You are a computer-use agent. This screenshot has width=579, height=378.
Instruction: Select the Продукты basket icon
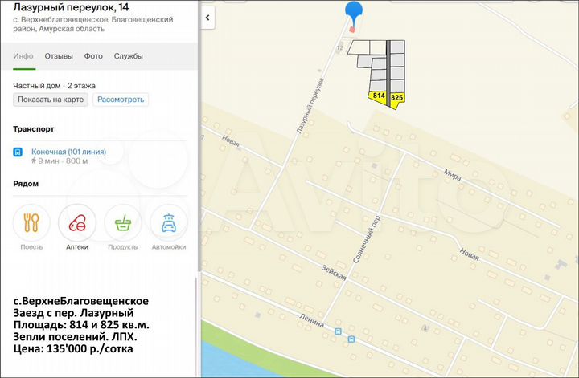point(123,222)
